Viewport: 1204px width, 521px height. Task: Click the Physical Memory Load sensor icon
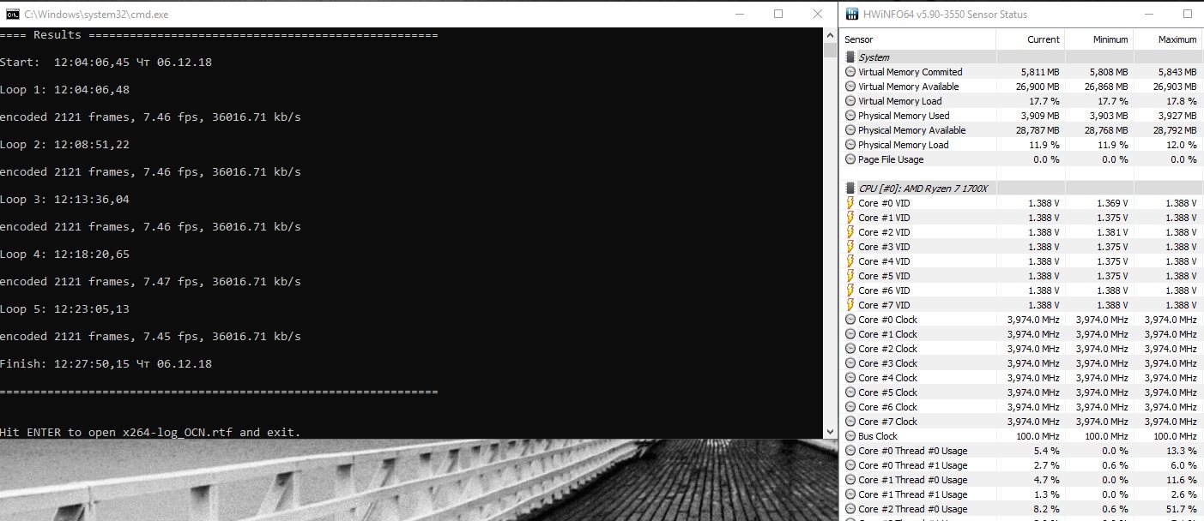click(850, 145)
